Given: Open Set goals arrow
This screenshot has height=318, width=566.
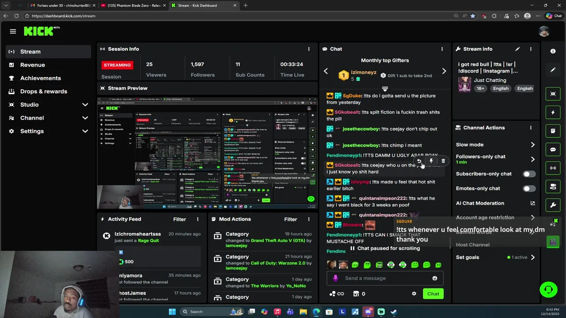Looking at the screenshot, I should coord(532,257).
